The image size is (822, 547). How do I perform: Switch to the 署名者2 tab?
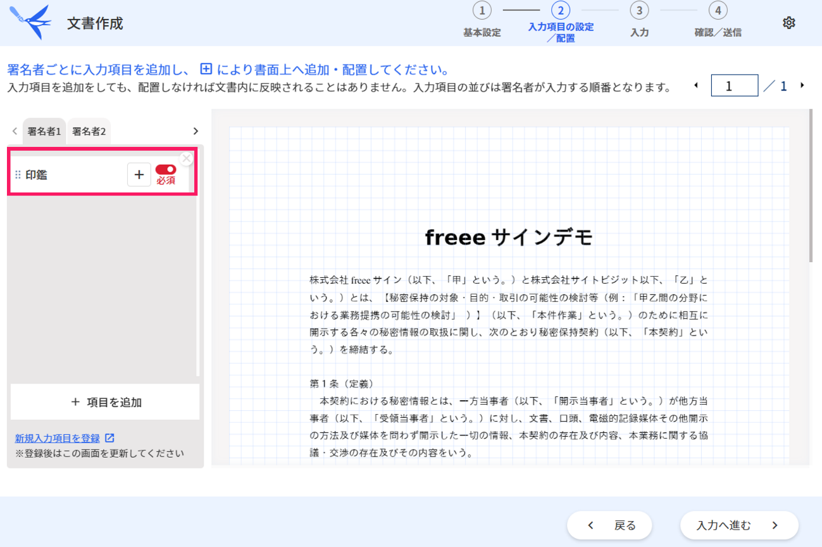click(89, 132)
